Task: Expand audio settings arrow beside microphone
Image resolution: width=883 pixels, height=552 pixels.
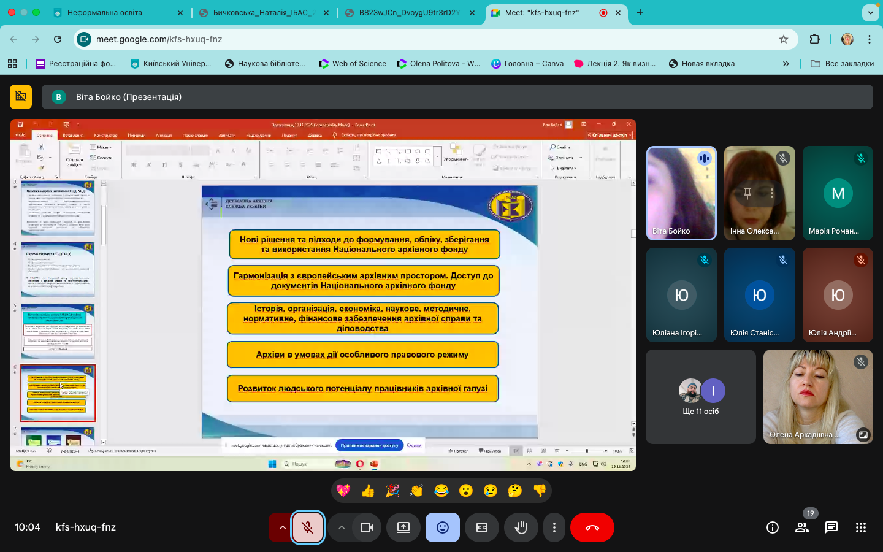Action: pyautogui.click(x=282, y=527)
